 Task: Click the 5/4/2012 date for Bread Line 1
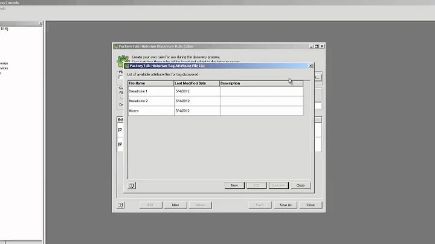coord(182,91)
